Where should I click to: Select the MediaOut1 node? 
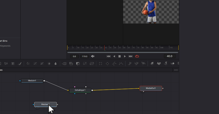[151, 88]
